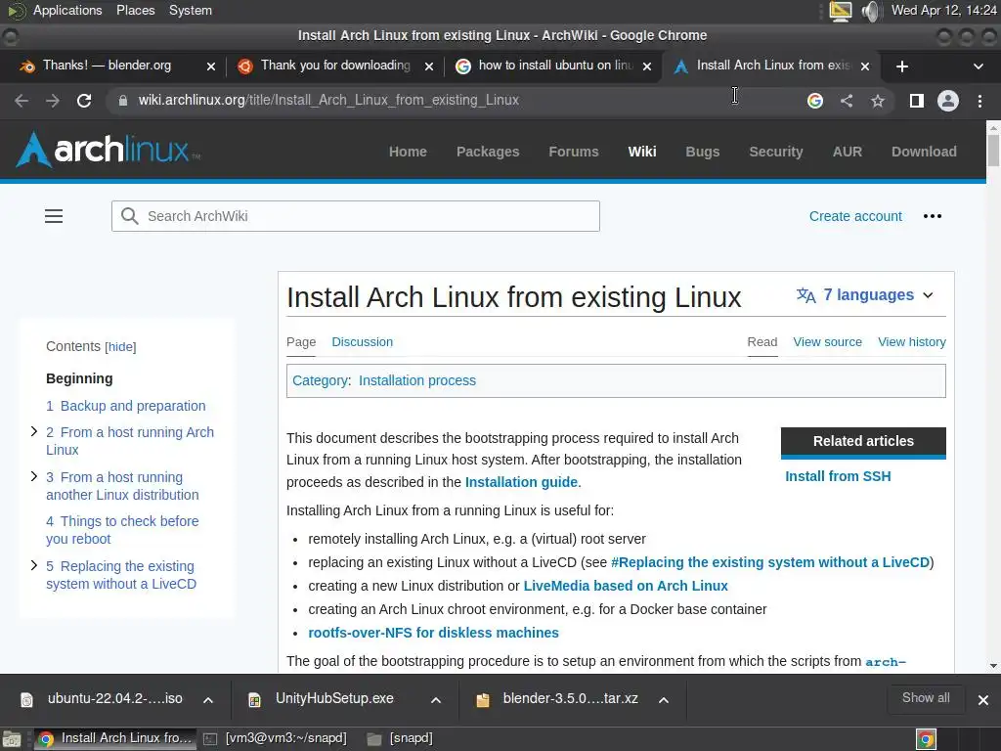
Task: Open UnityHubSetup.exe download options chevron
Action: coord(436,700)
